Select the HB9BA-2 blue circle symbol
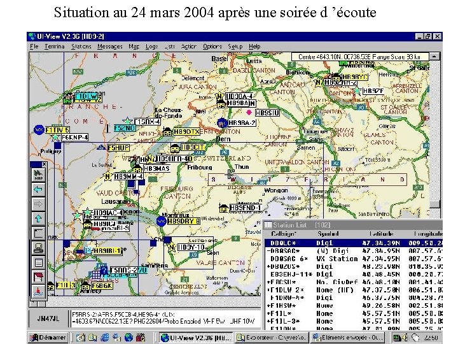This screenshot has height=344, width=458. tap(222, 123)
